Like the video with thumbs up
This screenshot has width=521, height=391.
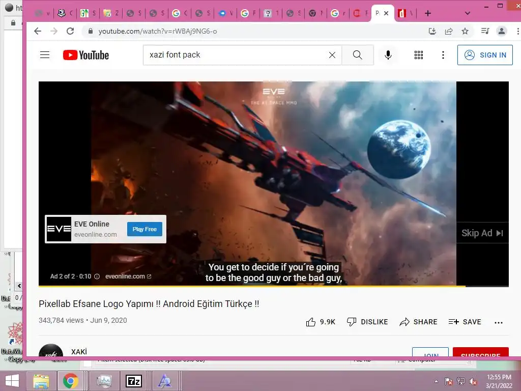[x=321, y=322]
